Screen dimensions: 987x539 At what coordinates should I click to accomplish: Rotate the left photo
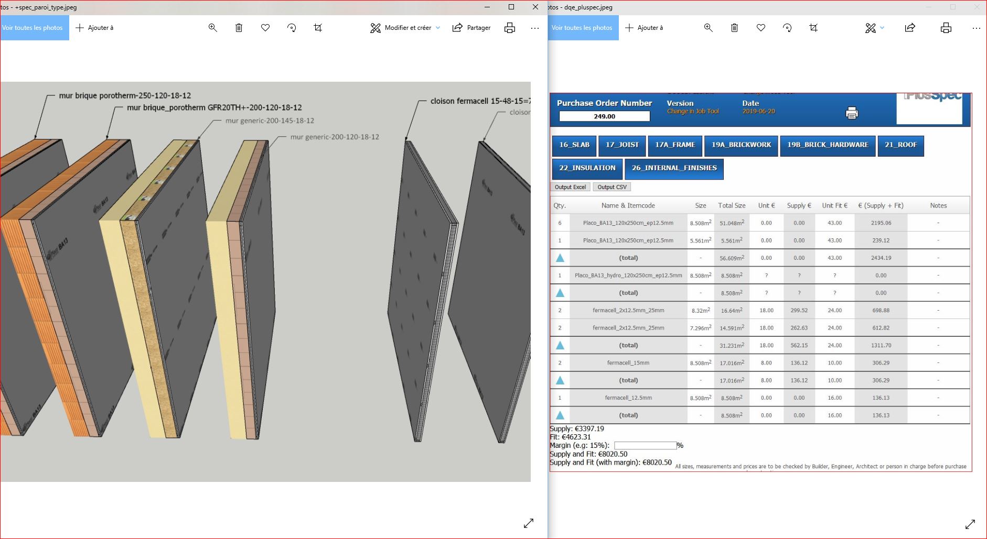click(x=292, y=28)
